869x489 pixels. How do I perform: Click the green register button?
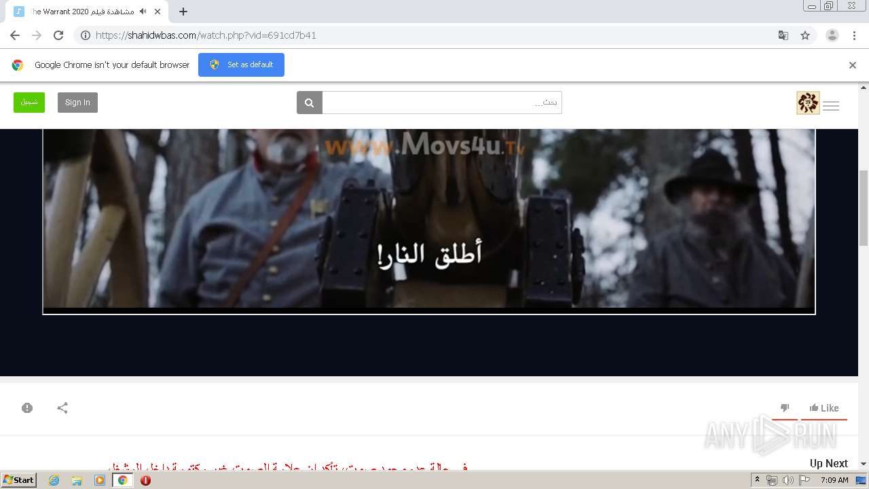tap(29, 103)
